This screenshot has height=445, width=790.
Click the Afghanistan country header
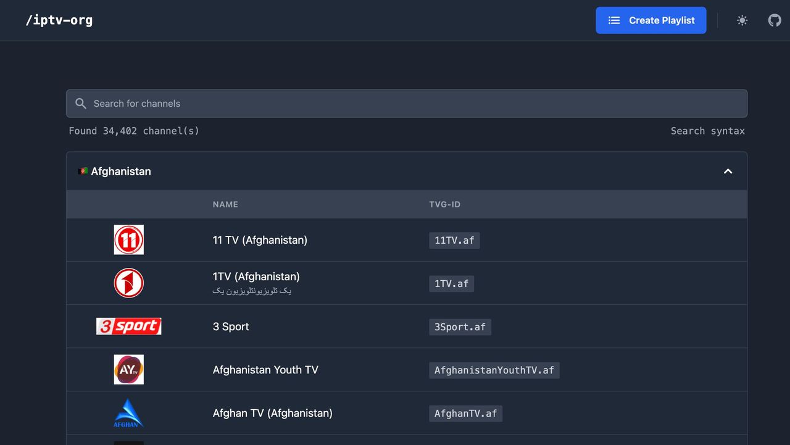click(121, 172)
